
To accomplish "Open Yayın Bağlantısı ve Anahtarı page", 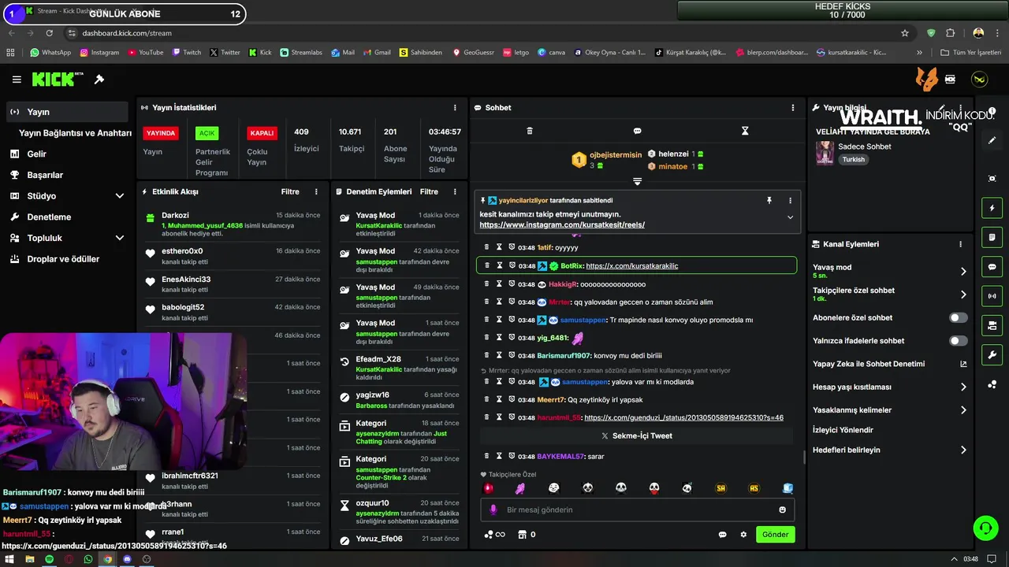I will click(x=75, y=133).
